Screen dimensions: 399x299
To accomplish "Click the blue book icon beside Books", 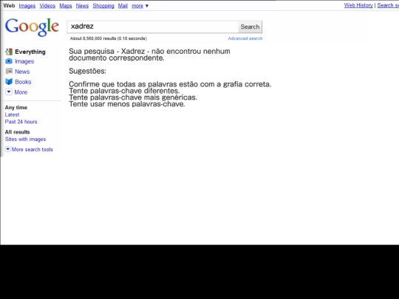I will 9,82.
